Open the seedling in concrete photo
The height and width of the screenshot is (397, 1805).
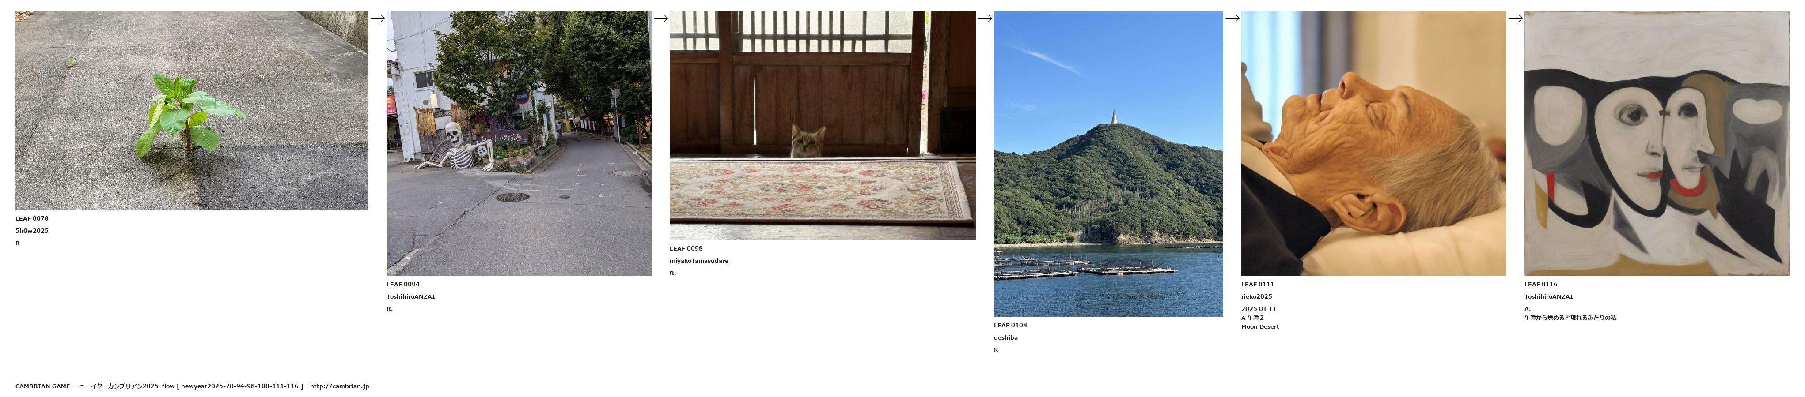click(x=191, y=110)
